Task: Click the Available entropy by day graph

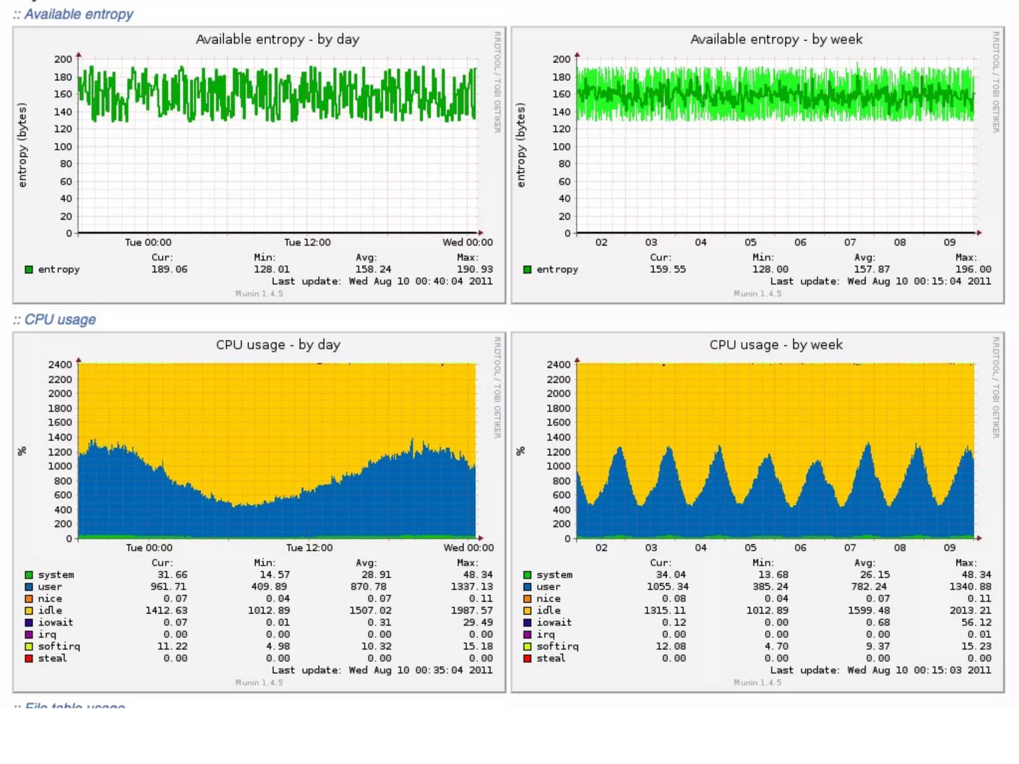Action: (x=259, y=164)
